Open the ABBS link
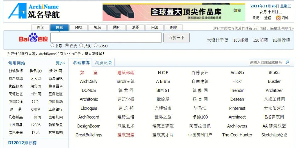 tap(163, 82)
